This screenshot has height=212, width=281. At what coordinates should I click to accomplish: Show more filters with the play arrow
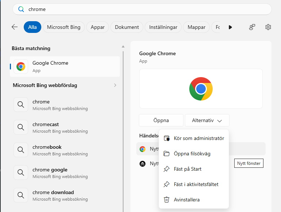230,27
